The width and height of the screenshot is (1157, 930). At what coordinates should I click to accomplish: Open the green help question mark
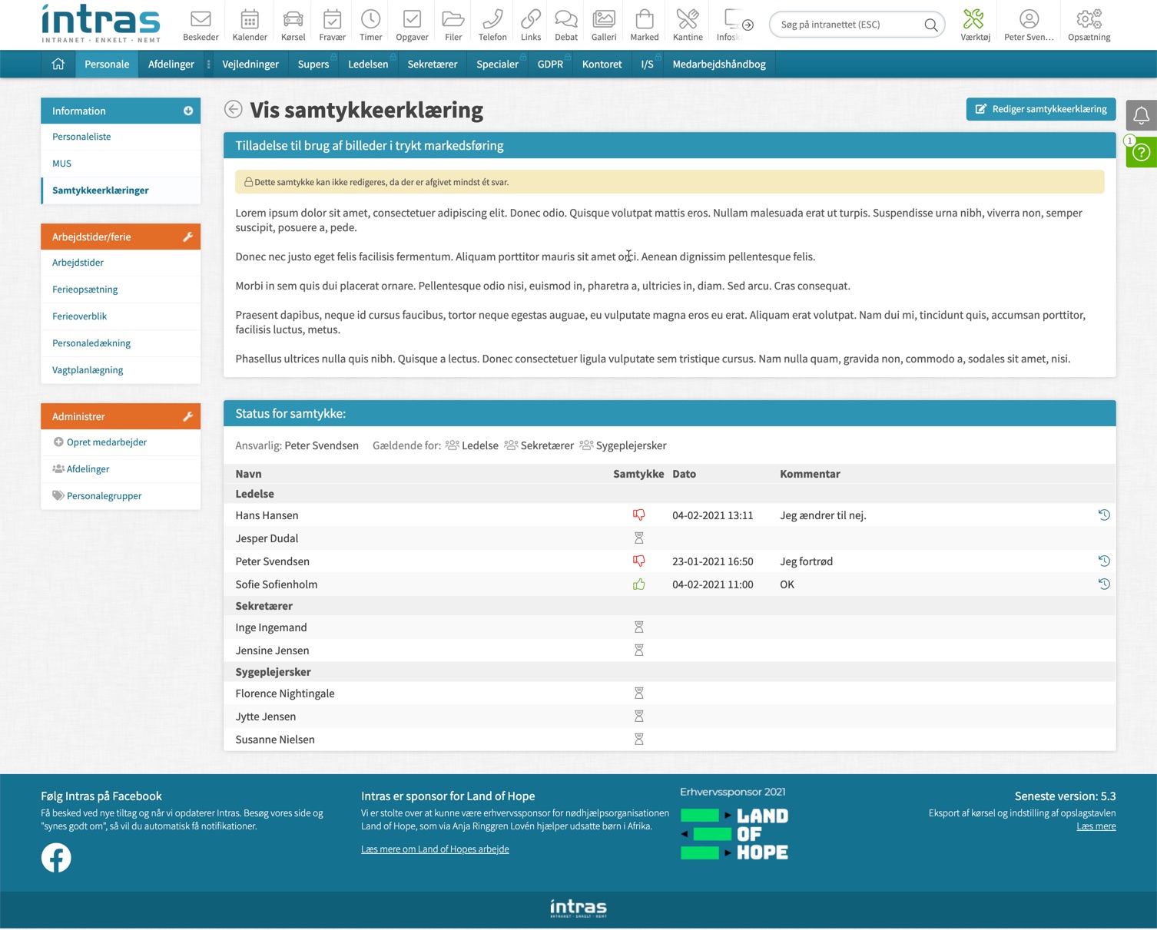click(1141, 153)
